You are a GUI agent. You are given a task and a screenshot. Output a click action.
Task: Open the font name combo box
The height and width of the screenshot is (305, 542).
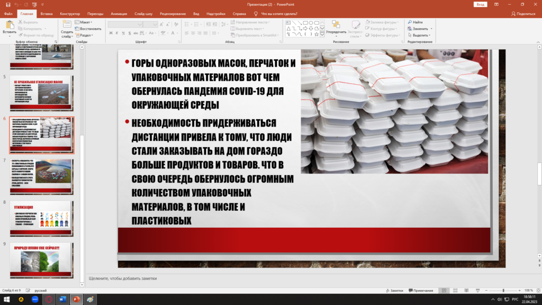coord(125,24)
